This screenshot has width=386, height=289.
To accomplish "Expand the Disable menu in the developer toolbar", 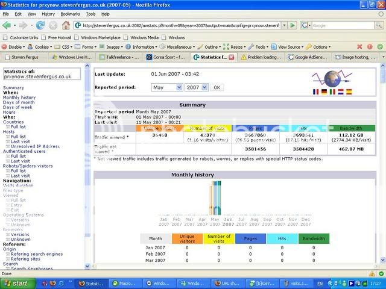I will click(16, 46).
